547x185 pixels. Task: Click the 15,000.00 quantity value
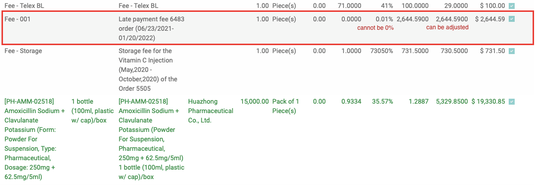(x=255, y=102)
